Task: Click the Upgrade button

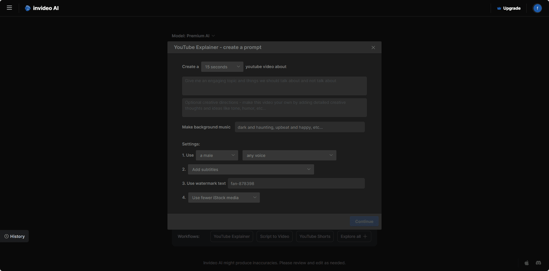Action: tap(509, 8)
